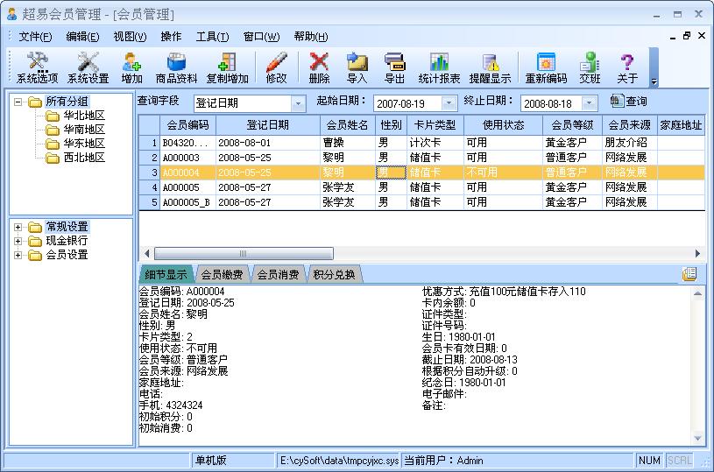Sort by 会员姓名 column header
This screenshot has height=472, width=714.
tap(348, 125)
